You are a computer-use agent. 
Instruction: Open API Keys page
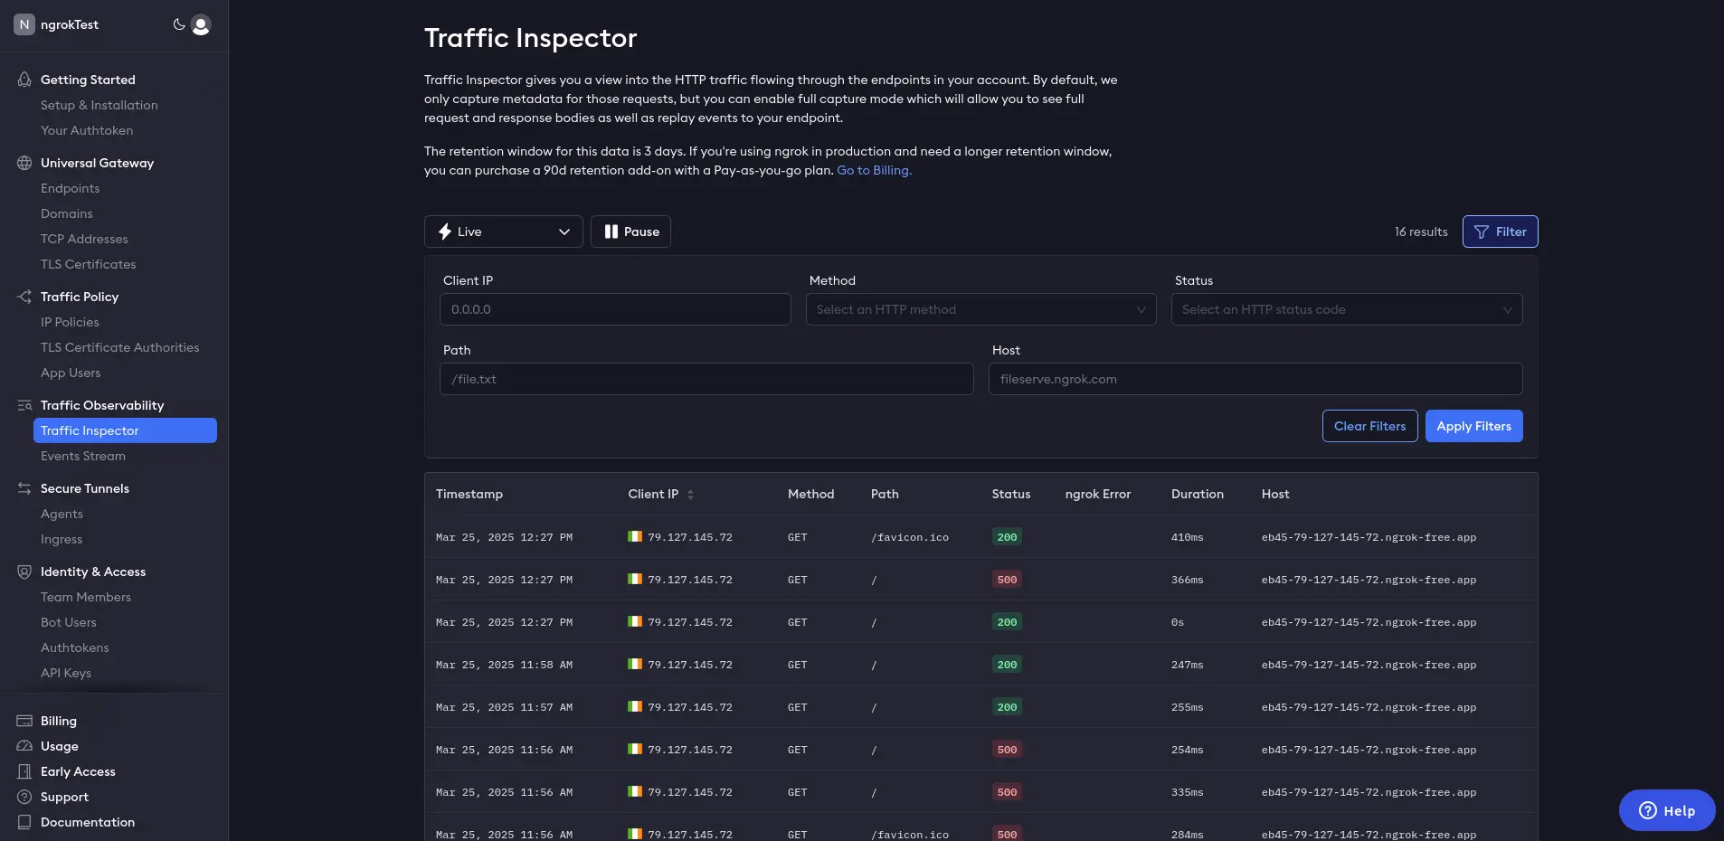[66, 673]
